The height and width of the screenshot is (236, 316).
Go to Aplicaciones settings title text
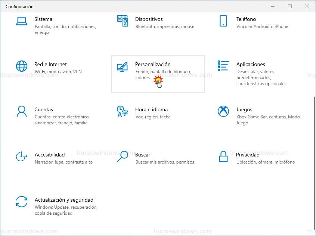click(251, 64)
